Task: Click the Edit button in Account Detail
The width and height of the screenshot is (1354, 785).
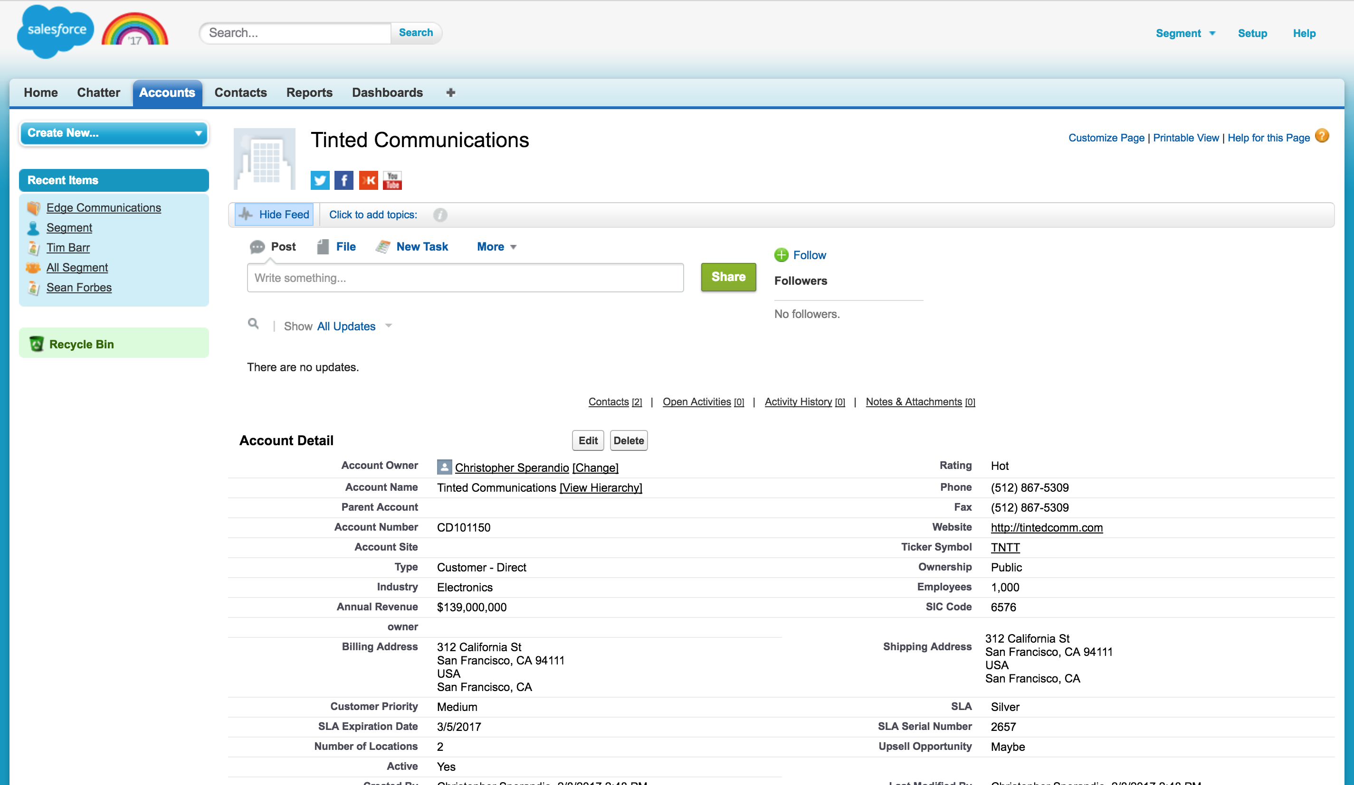Action: pyautogui.click(x=586, y=440)
